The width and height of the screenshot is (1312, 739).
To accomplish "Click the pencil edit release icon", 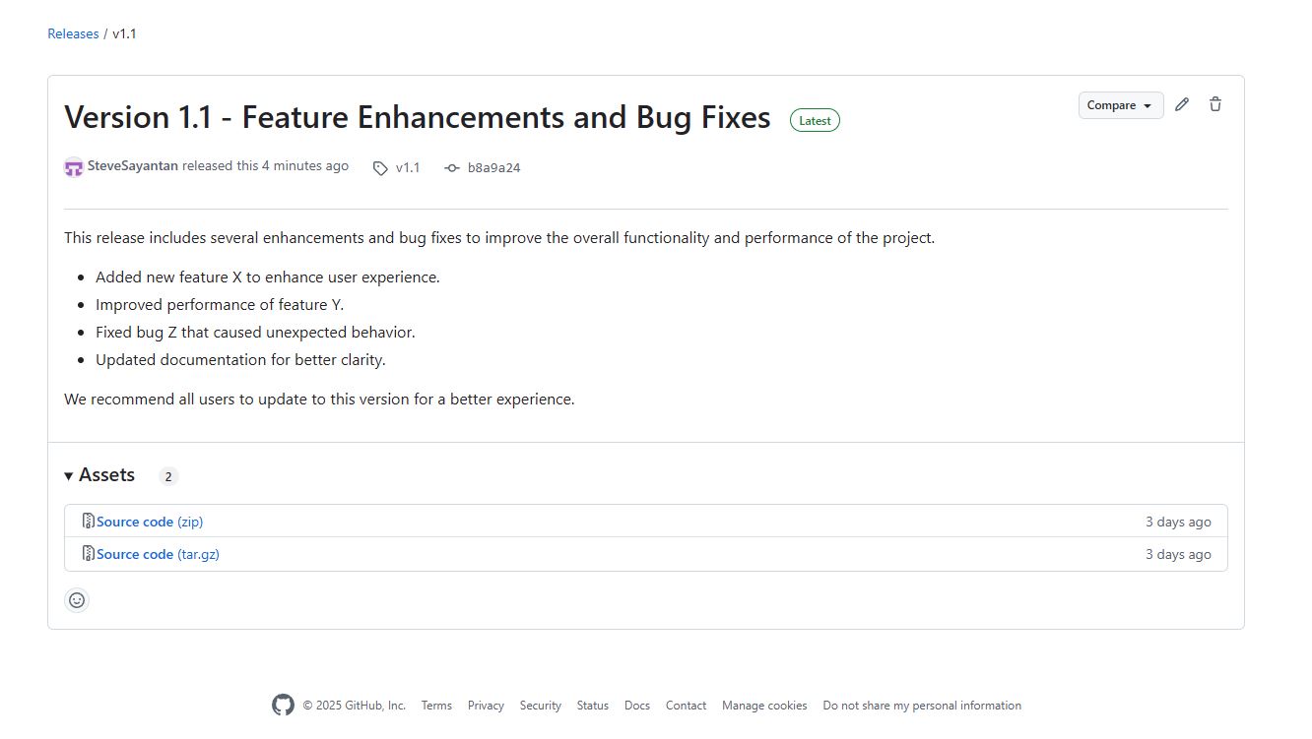I will tap(1182, 104).
